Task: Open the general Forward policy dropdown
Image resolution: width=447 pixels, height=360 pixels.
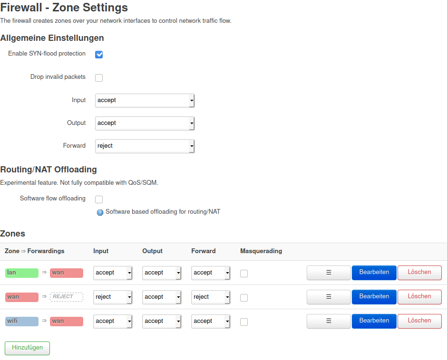Action: point(145,146)
